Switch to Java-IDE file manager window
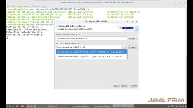Image resolution: width=193 pixels, height=108 pixels. [x=36, y=106]
